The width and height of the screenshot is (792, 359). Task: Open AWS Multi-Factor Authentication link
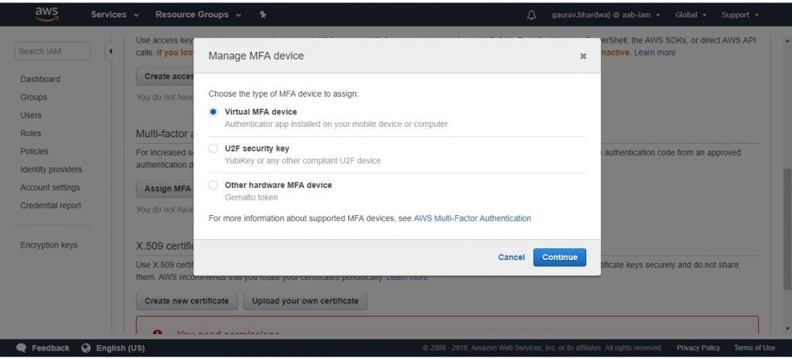(473, 218)
